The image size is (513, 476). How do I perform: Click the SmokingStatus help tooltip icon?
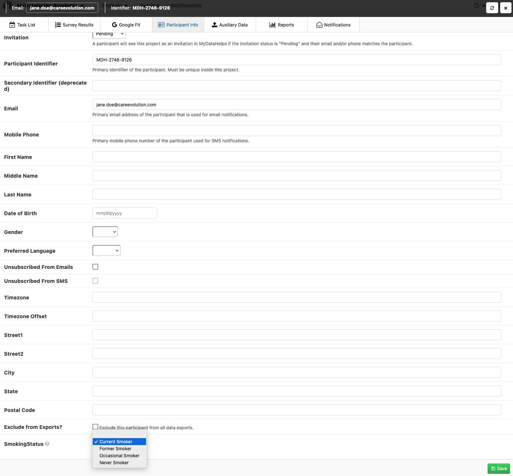(47, 444)
